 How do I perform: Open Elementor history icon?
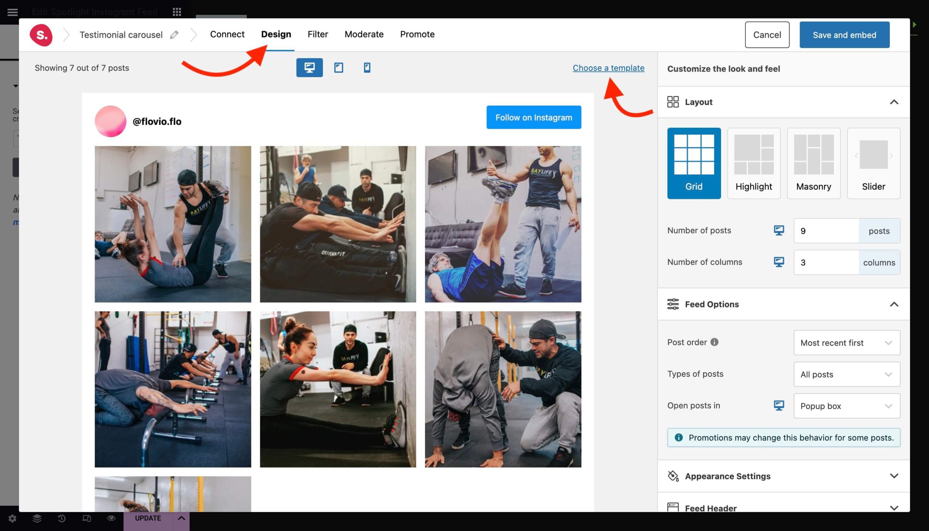click(62, 518)
